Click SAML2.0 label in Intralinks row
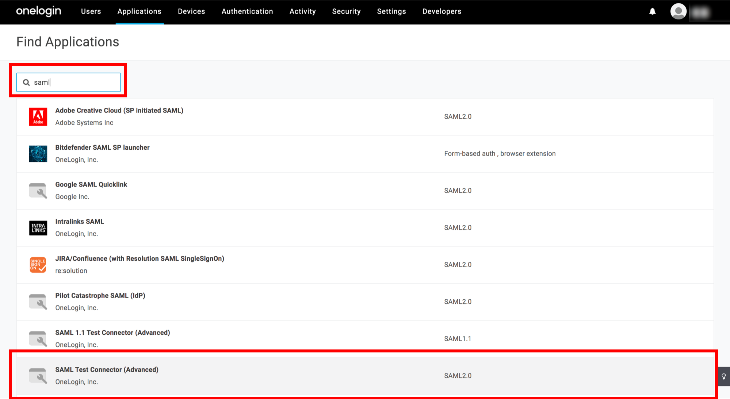The image size is (730, 399). tap(458, 228)
